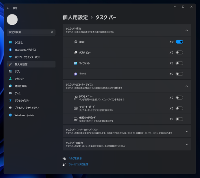Click the 時刻と言語 globe icon
This screenshot has width=200, height=178.
10,86
